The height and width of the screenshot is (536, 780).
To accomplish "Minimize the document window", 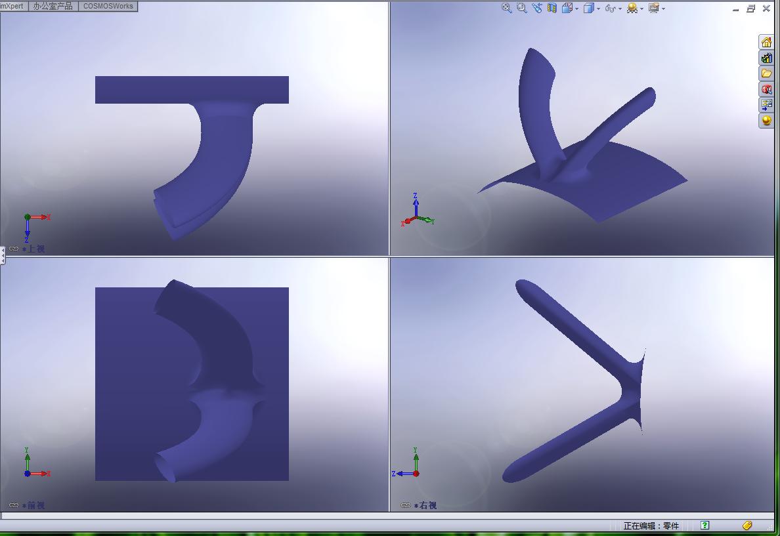I will (736, 9).
